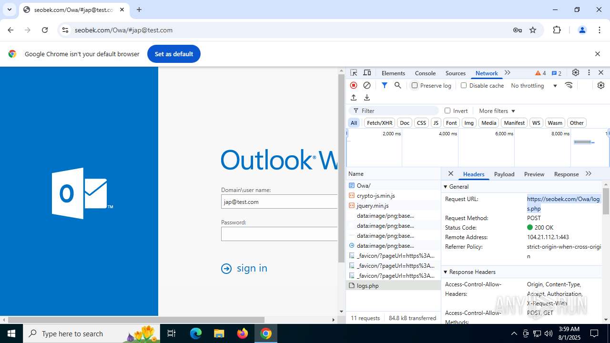
Task: Show hidden system tray icons
Action: [x=514, y=333]
